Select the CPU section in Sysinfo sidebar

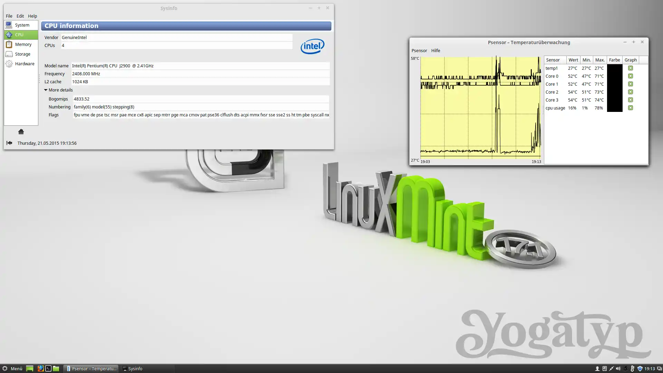pyautogui.click(x=21, y=35)
